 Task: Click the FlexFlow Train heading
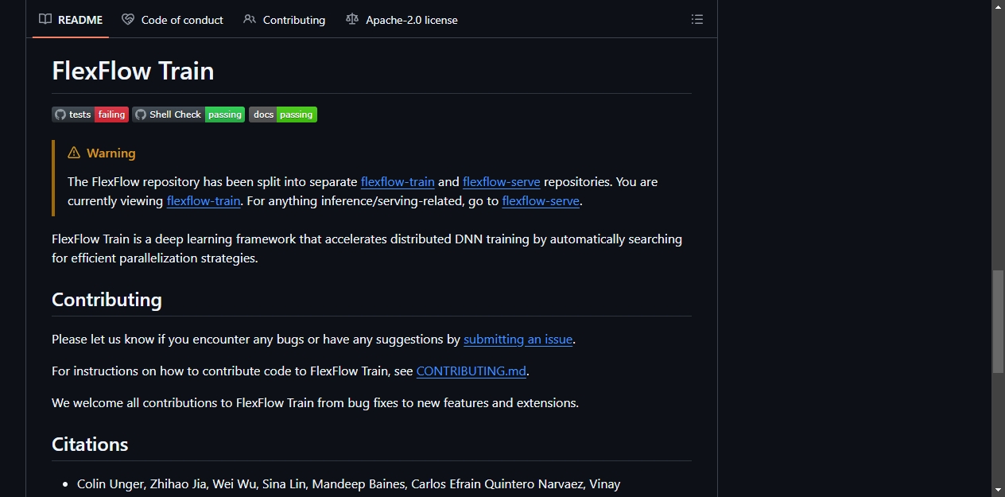[x=133, y=71]
